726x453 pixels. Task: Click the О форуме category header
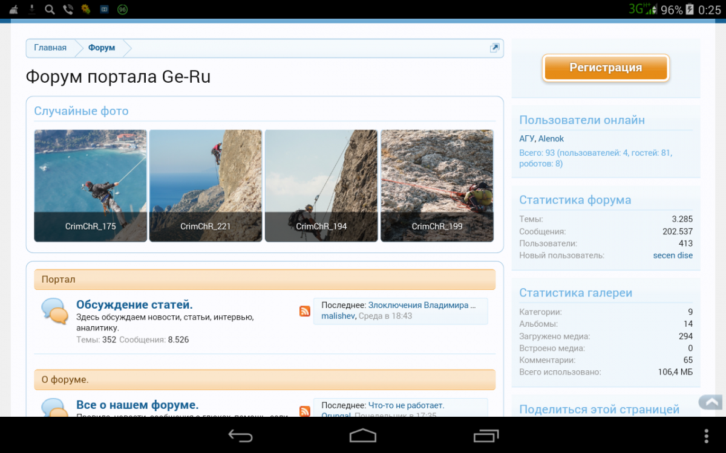(x=264, y=380)
